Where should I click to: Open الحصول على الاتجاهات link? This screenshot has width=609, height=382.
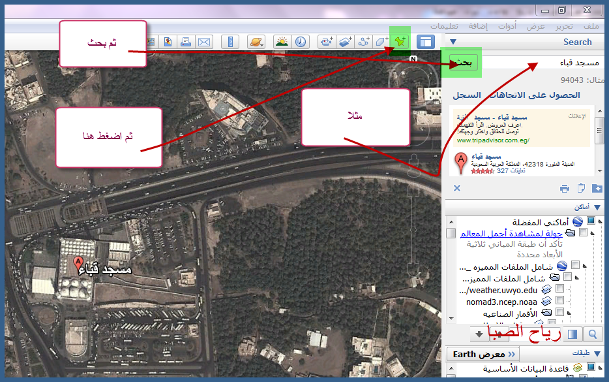pos(535,95)
